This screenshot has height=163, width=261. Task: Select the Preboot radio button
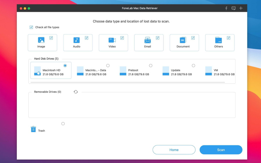[x=151, y=66]
